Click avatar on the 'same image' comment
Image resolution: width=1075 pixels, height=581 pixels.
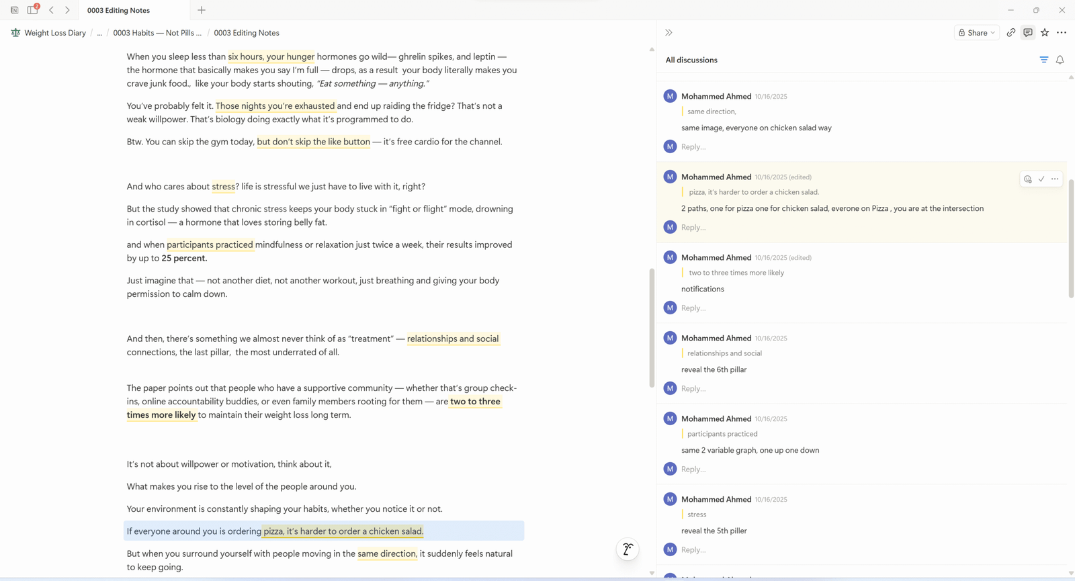(x=670, y=96)
